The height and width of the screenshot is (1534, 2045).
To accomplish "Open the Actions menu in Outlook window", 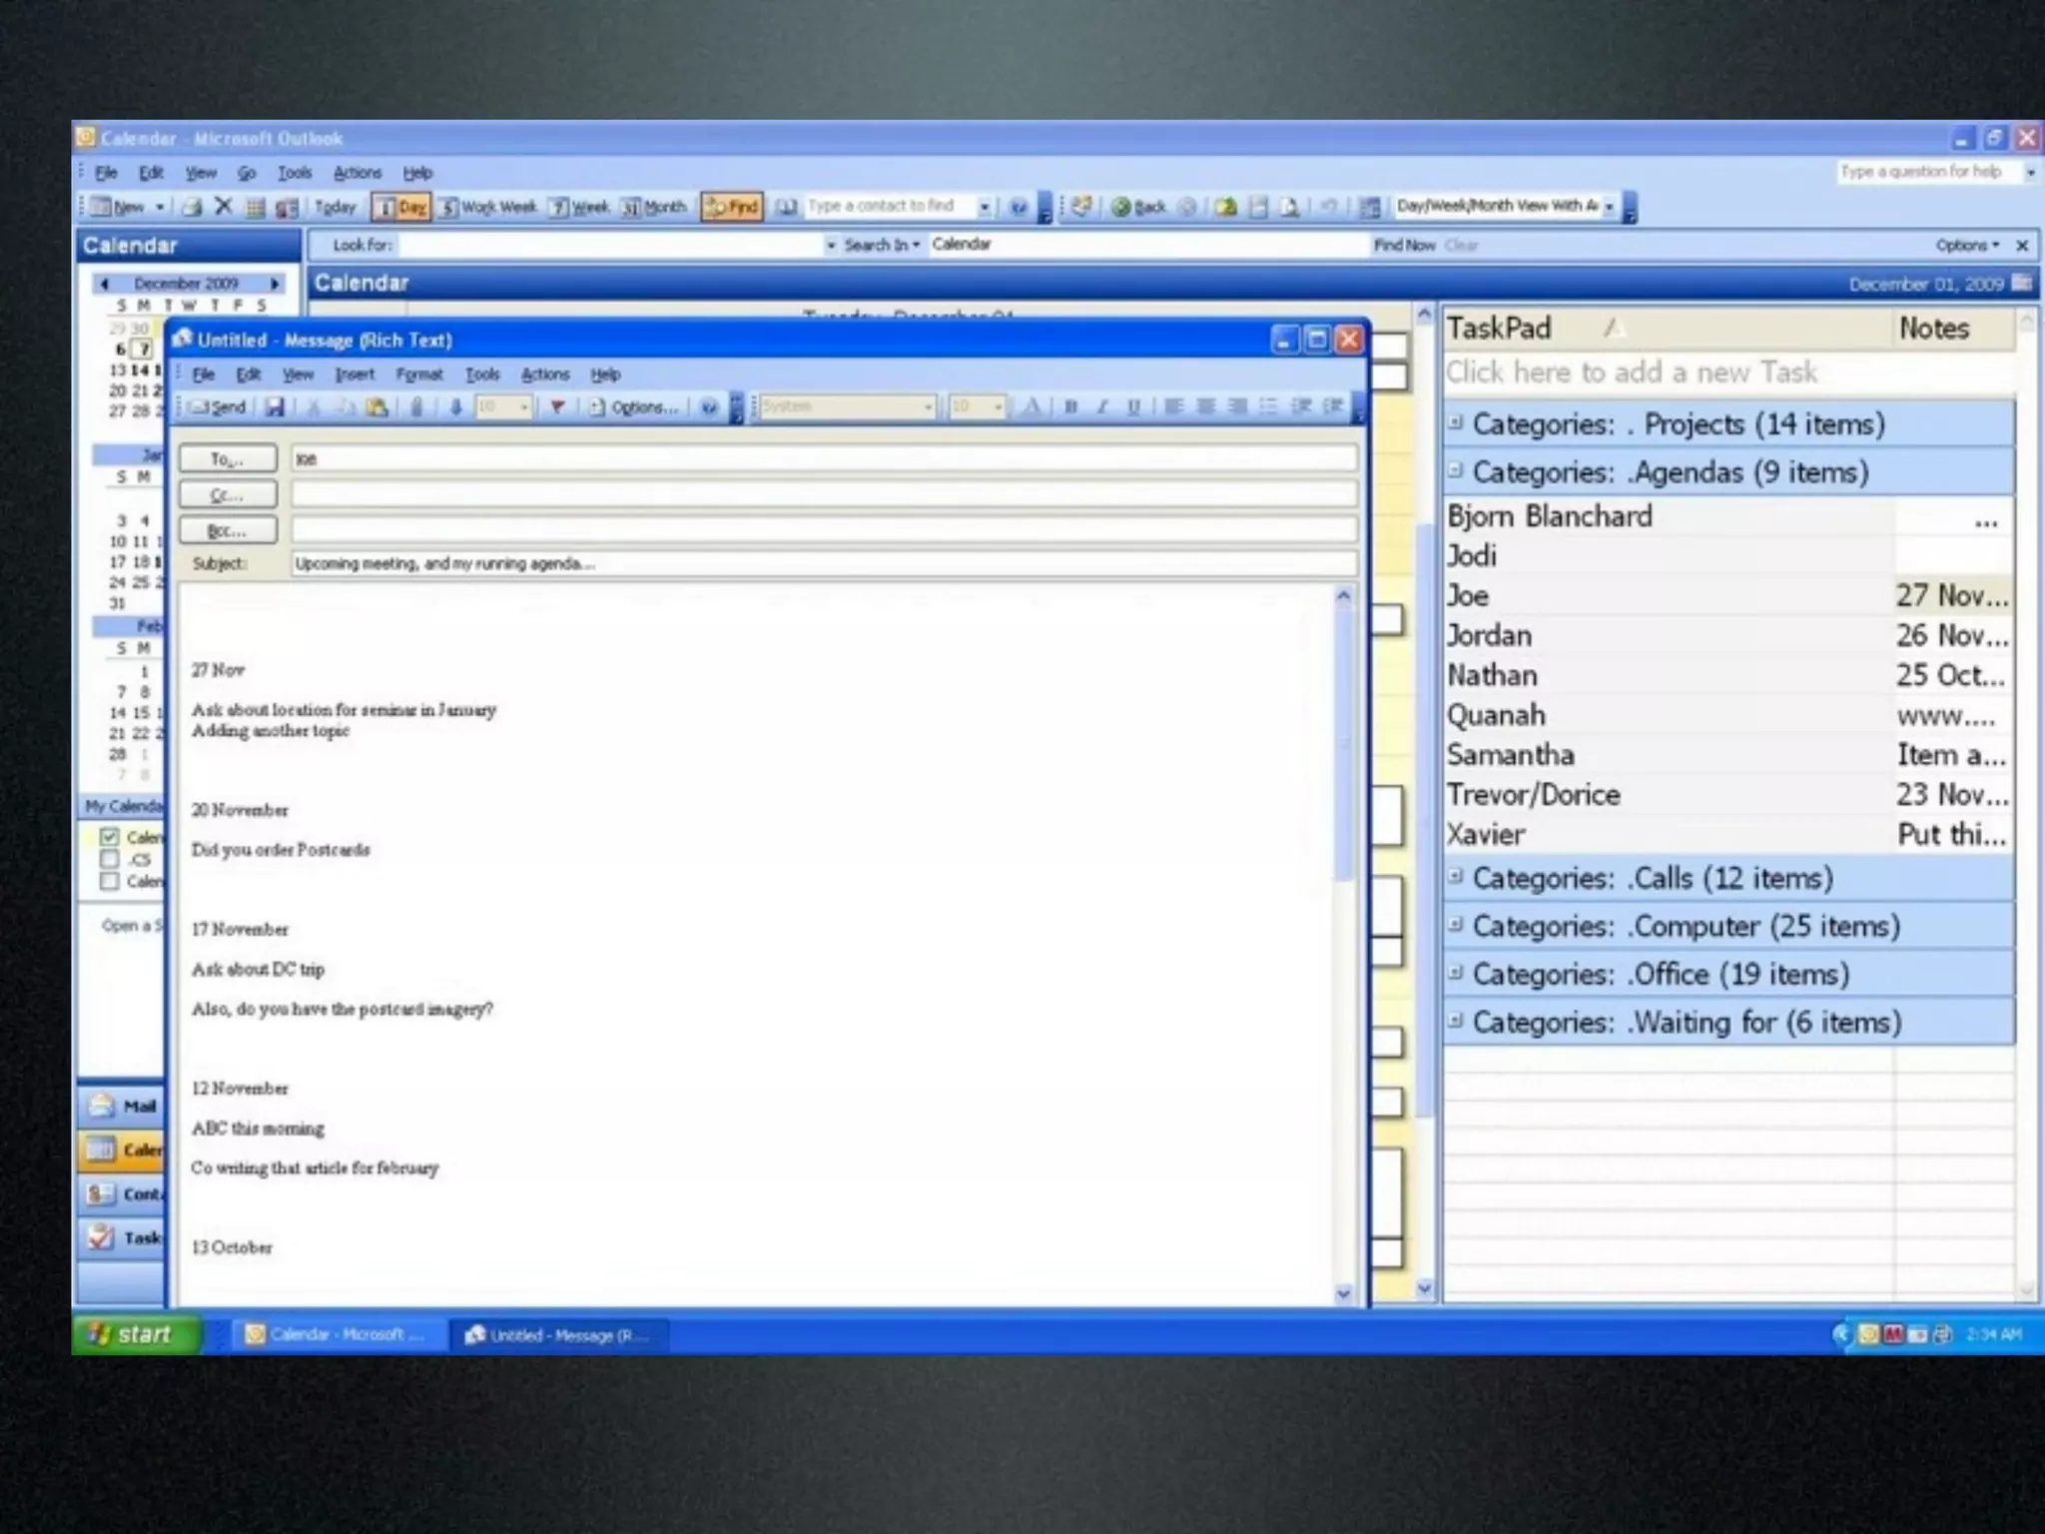I will click(356, 173).
